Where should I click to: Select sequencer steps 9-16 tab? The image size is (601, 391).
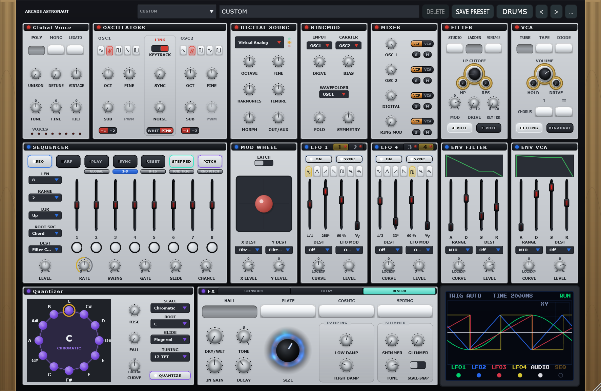[153, 171]
